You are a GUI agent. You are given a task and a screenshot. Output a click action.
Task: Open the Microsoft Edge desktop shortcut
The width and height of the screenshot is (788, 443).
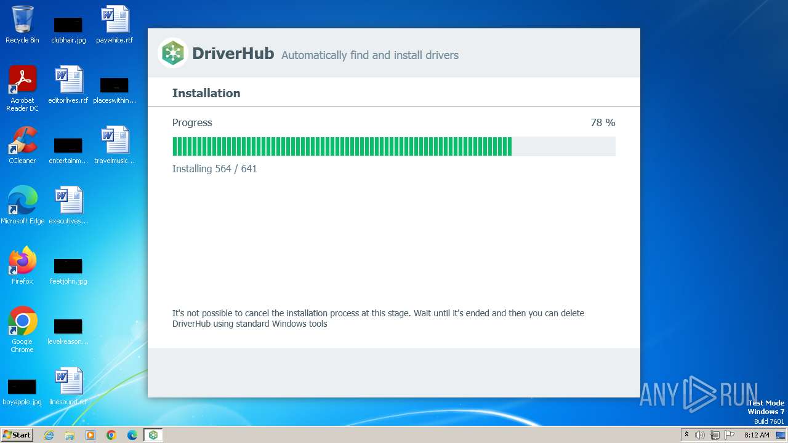(22, 206)
